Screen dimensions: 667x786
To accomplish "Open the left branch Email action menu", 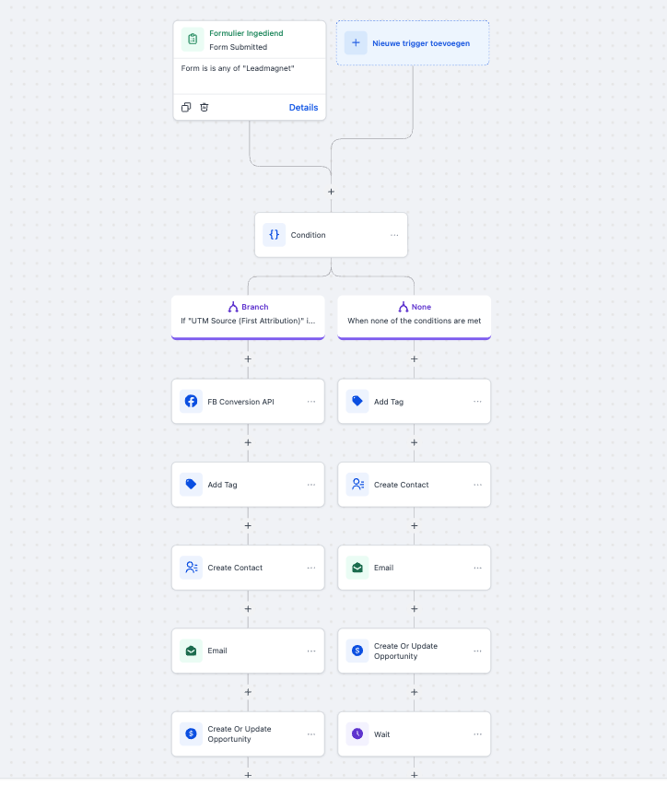I will (x=311, y=651).
